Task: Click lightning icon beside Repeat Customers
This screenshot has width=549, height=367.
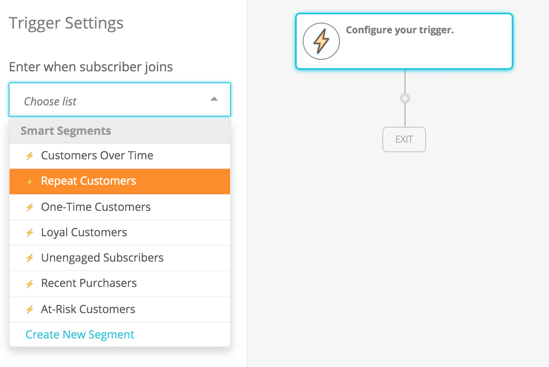Action: pos(30,182)
